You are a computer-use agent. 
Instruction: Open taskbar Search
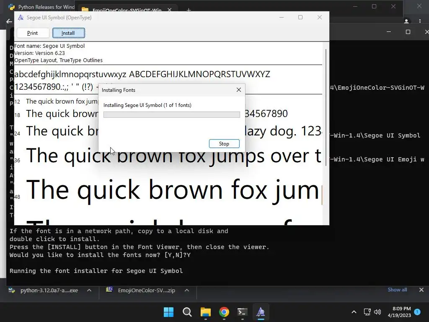[187, 312]
